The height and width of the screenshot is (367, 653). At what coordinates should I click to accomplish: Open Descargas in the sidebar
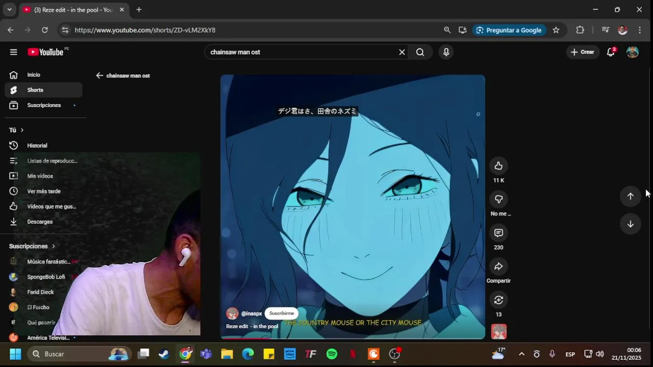43,222
